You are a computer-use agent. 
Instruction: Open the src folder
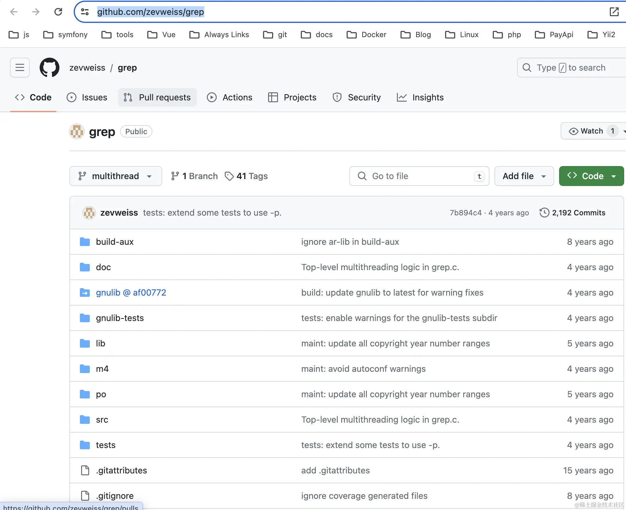102,420
